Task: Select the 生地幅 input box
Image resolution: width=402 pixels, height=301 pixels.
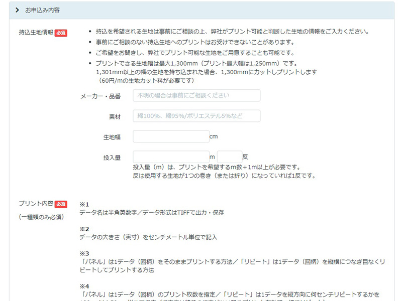Action: click(x=171, y=136)
